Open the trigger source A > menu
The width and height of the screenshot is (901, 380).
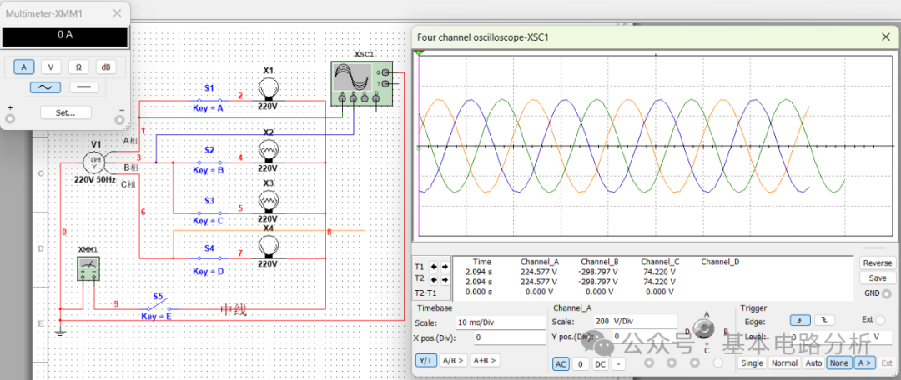point(865,362)
